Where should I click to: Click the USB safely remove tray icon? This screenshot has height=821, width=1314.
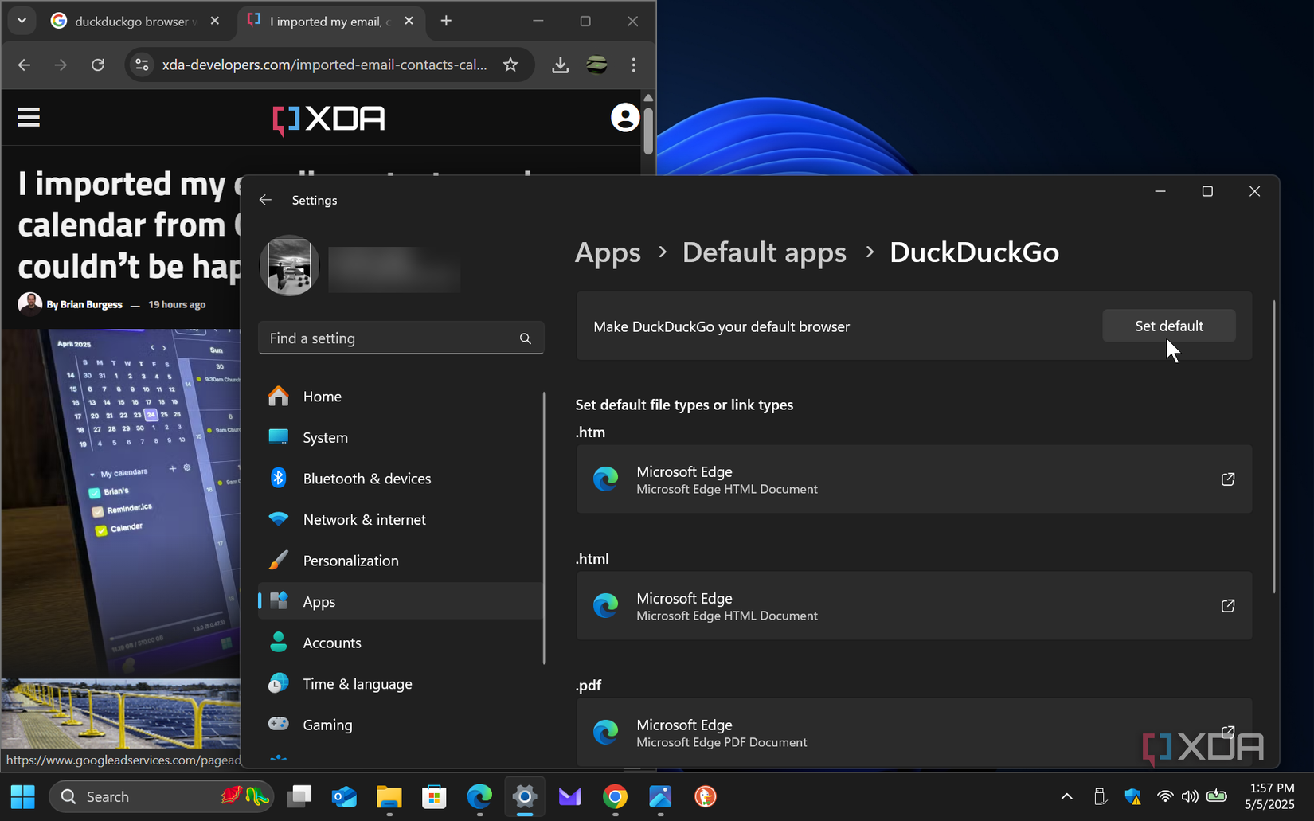[x=1100, y=796]
